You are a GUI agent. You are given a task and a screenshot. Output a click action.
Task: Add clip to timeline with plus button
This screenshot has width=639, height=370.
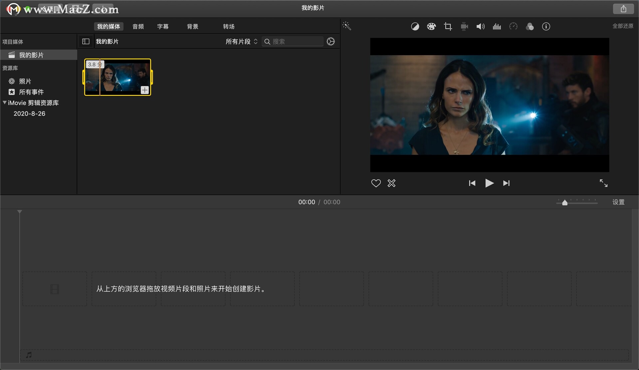144,90
